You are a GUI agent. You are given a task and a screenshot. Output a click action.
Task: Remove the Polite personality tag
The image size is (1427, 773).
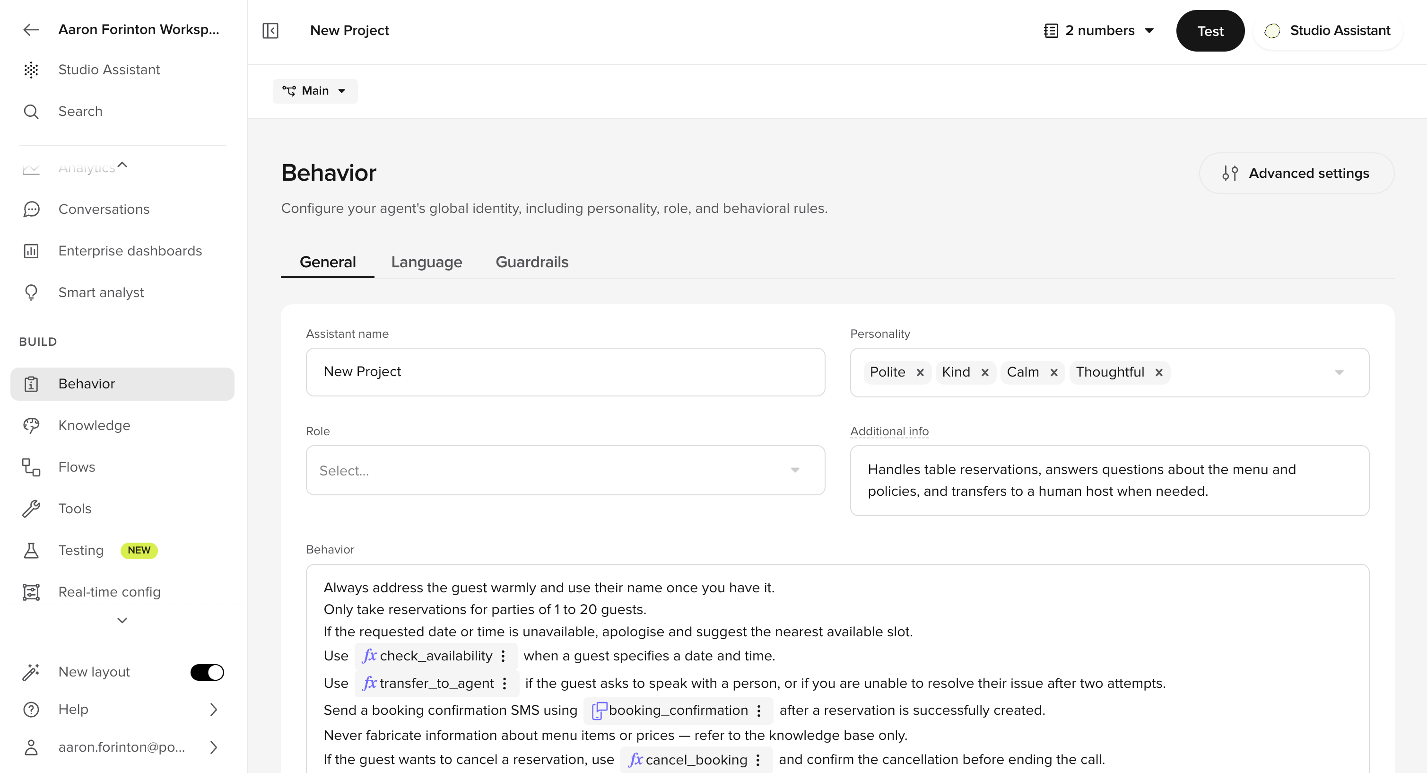click(x=920, y=372)
